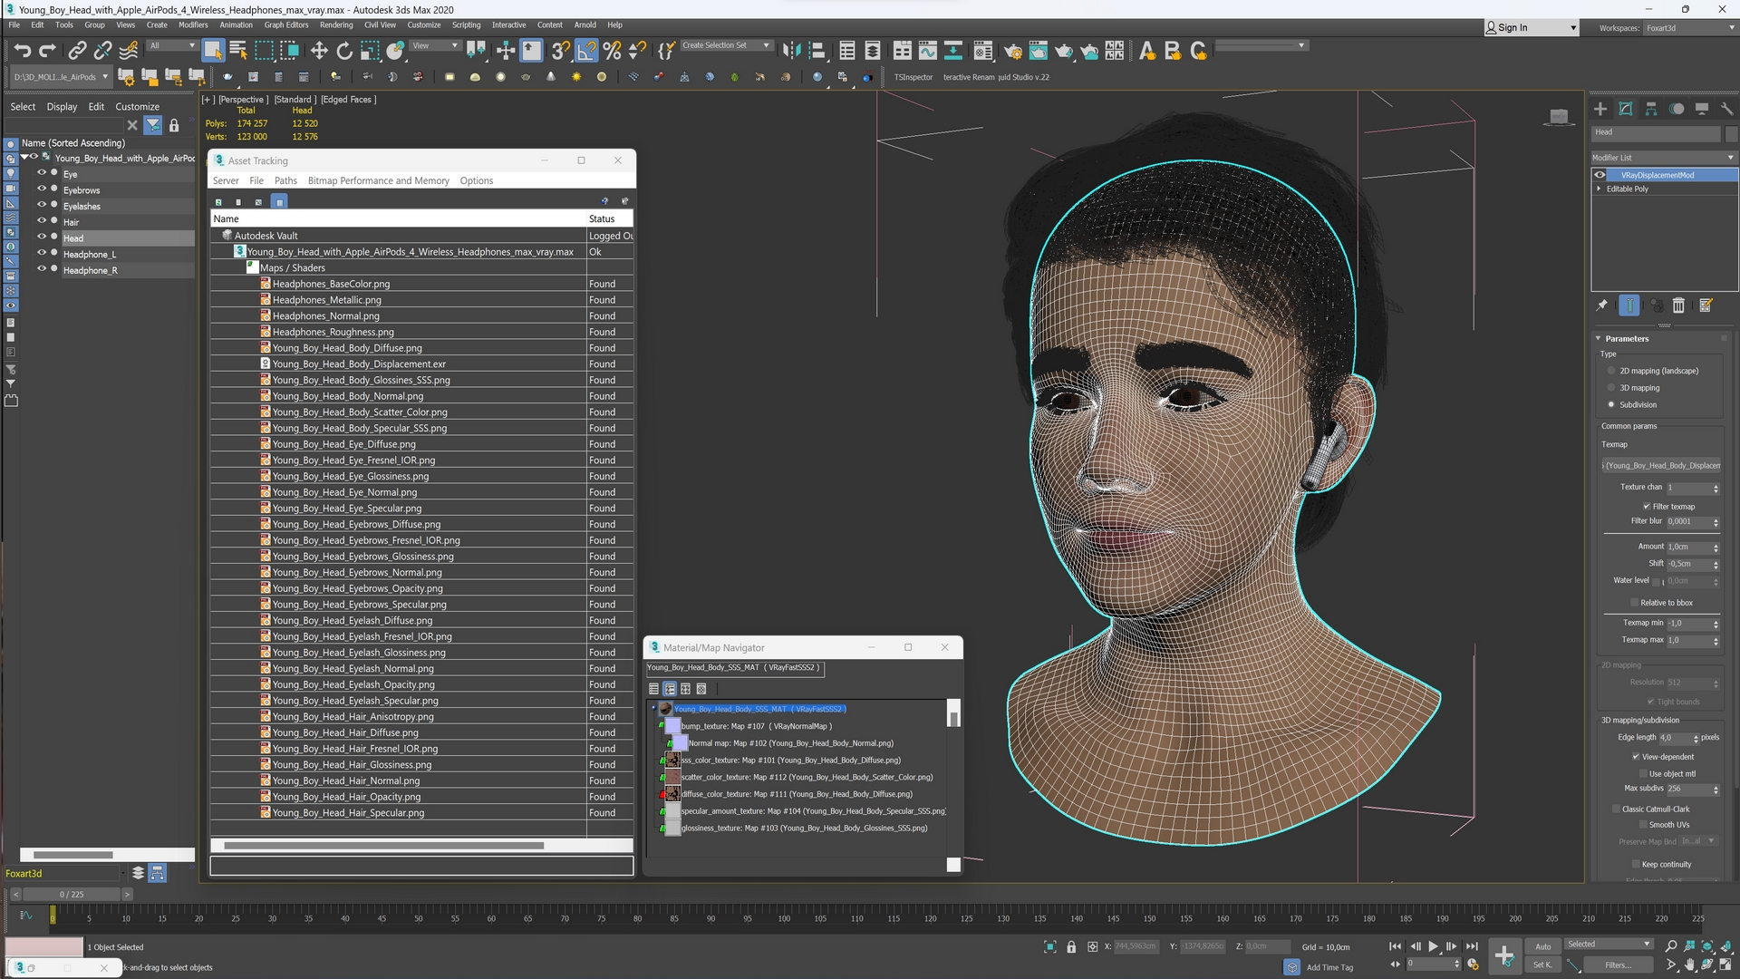Open the Hierarchy command panel tab

click(x=1651, y=109)
